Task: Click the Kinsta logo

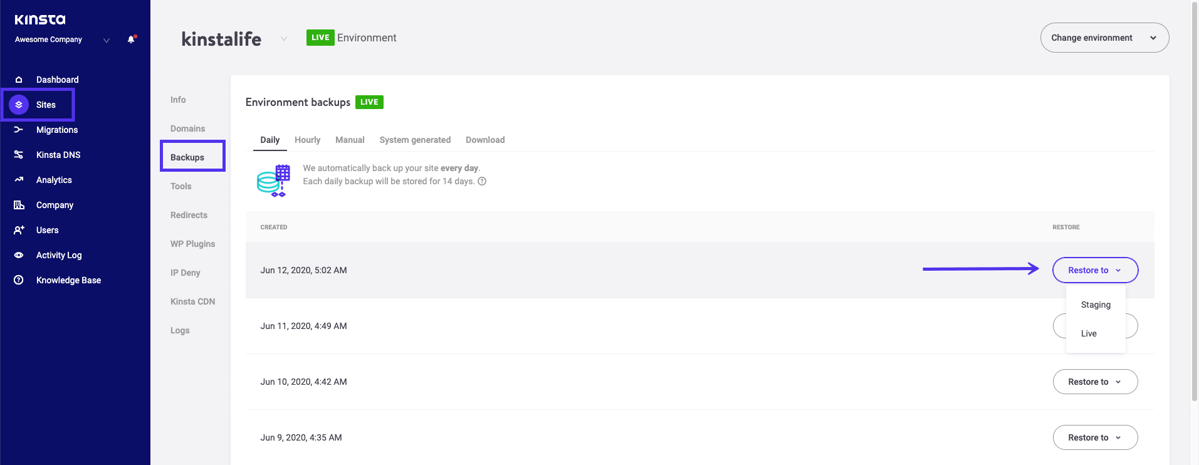Action: pos(40,19)
